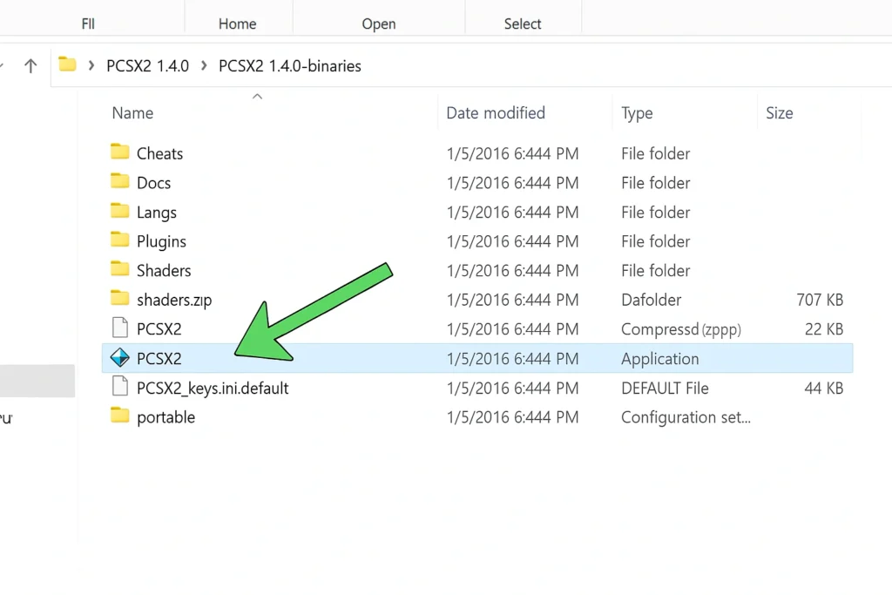The height and width of the screenshot is (595, 892).
Task: Click the portable folder icon
Action: point(119,416)
